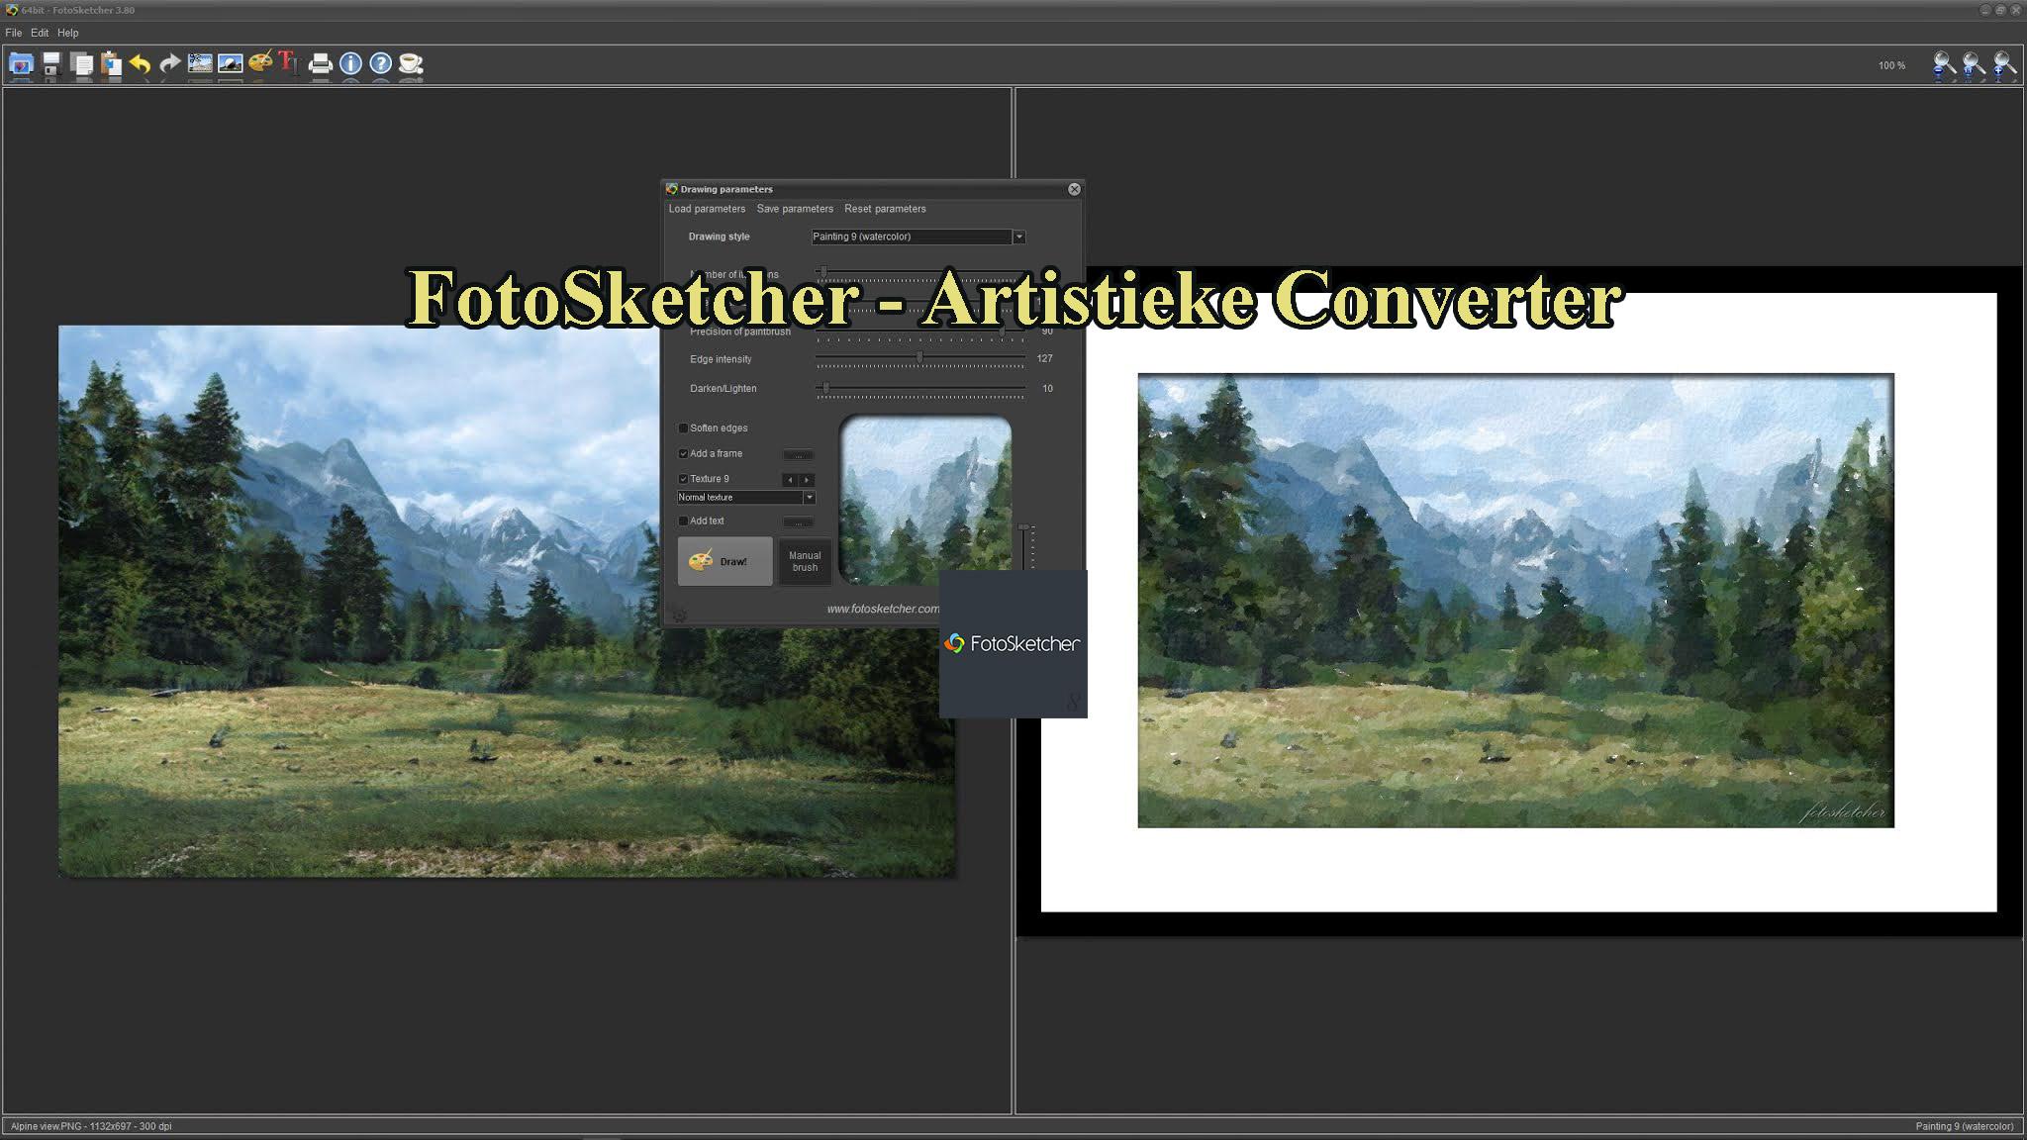Open a picture with the folder icon
Image resolution: width=2027 pixels, height=1140 pixels.
[x=21, y=64]
